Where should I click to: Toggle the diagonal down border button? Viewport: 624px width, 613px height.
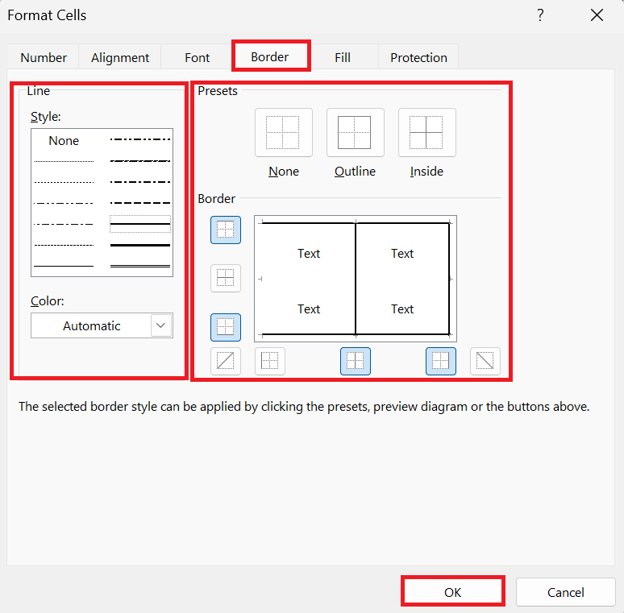click(485, 361)
